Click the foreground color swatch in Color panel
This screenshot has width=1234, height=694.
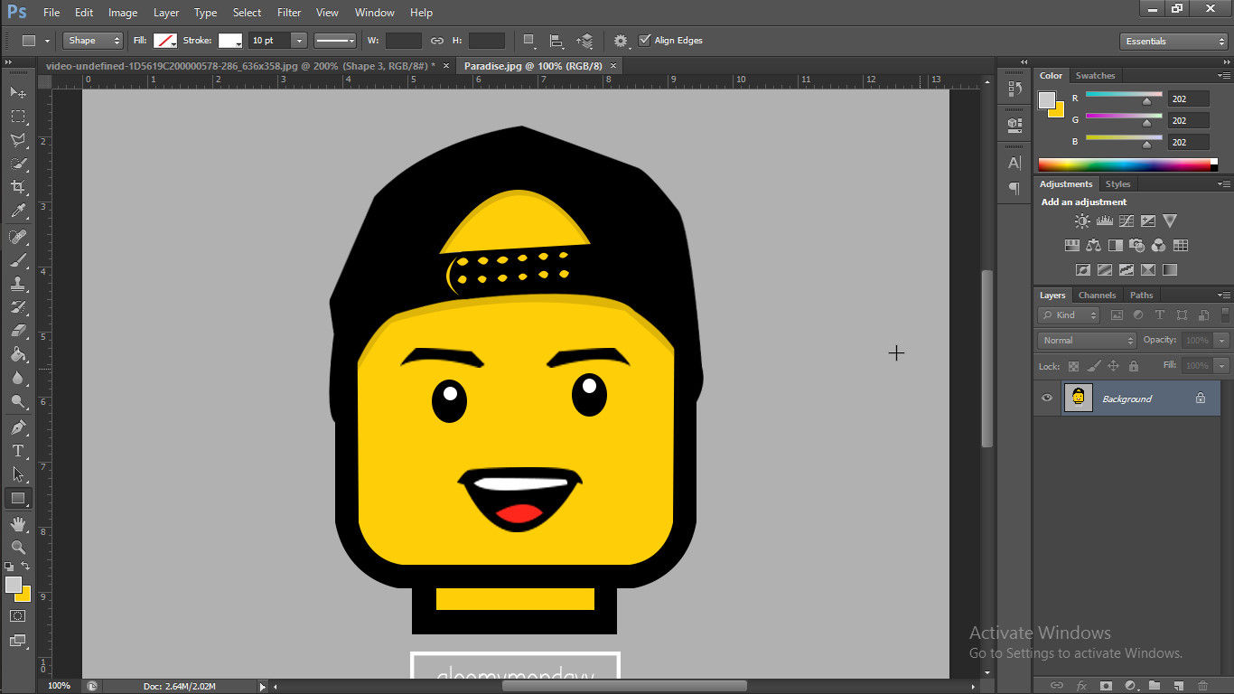pyautogui.click(x=1047, y=100)
